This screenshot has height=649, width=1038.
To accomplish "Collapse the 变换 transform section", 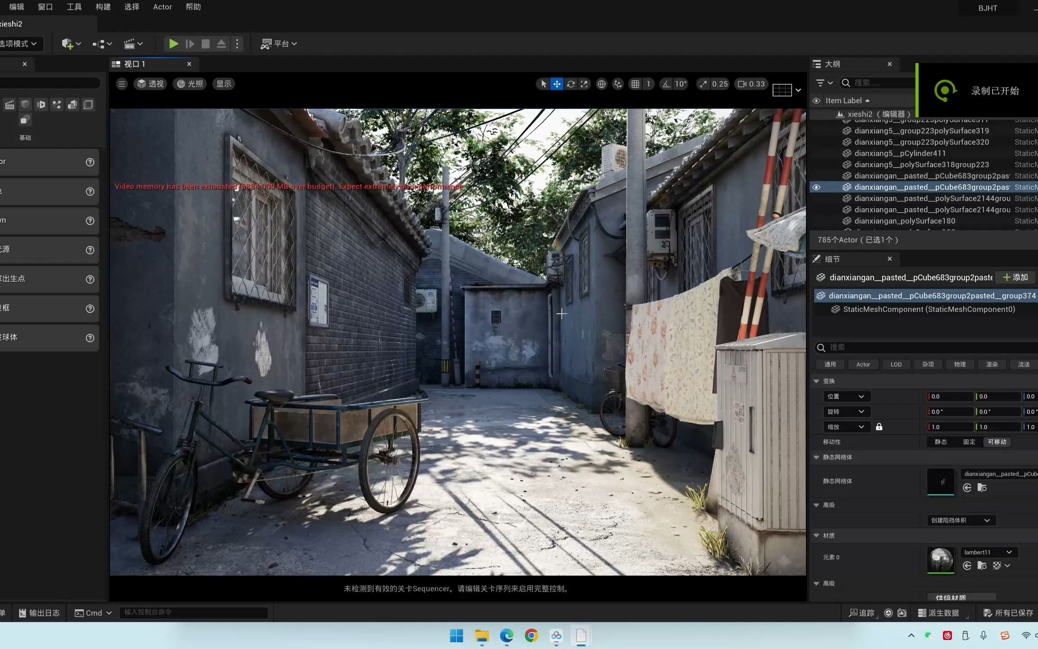I will pyautogui.click(x=816, y=381).
